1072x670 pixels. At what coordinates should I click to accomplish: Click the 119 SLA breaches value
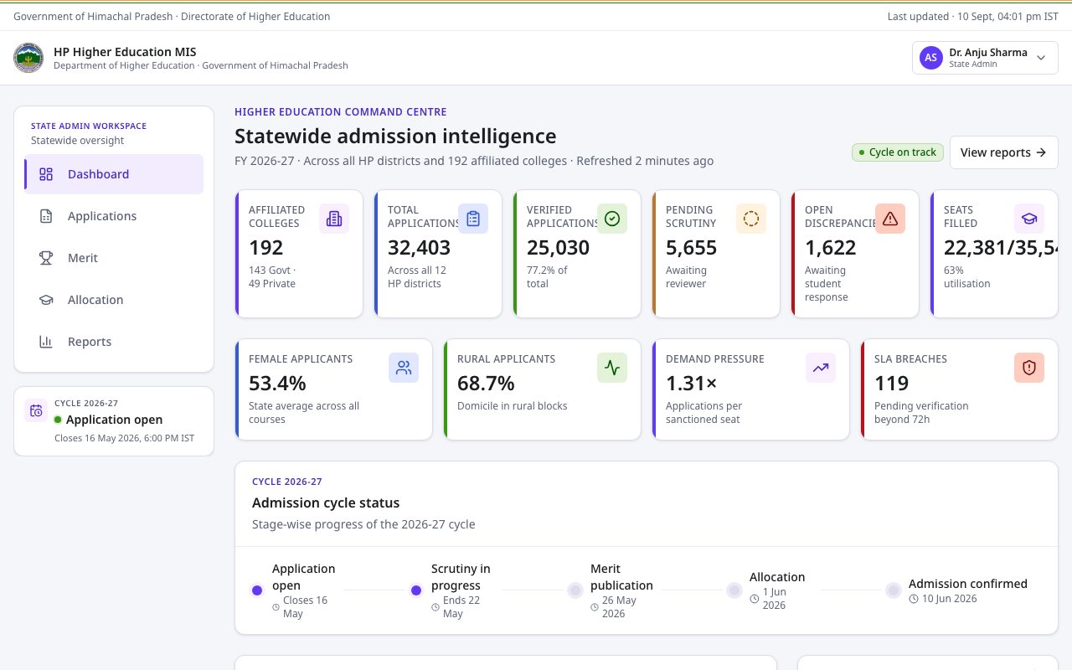pos(891,384)
